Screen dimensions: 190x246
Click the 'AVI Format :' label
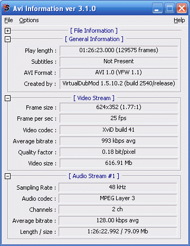(40, 73)
